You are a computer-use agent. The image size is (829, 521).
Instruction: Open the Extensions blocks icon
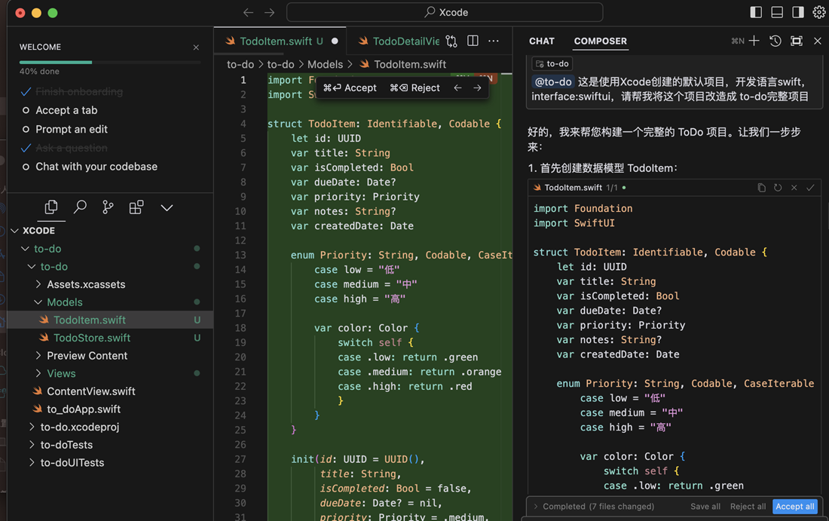[x=136, y=207]
